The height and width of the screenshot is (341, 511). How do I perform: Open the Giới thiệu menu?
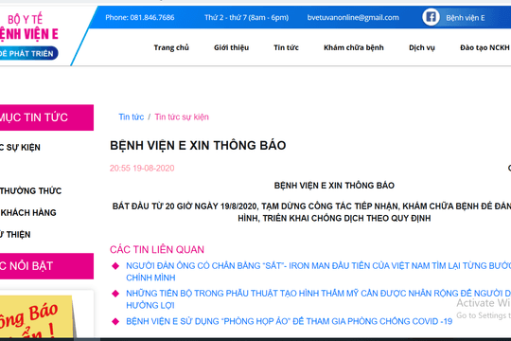click(232, 47)
